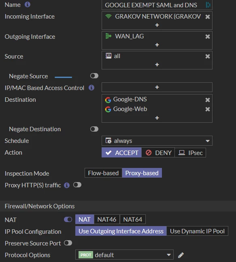Click the Google logo beside Google-DNS
236x262 pixels.
click(108, 100)
